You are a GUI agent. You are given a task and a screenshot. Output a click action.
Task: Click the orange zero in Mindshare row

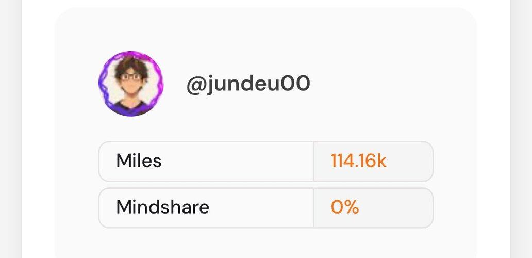(338, 207)
